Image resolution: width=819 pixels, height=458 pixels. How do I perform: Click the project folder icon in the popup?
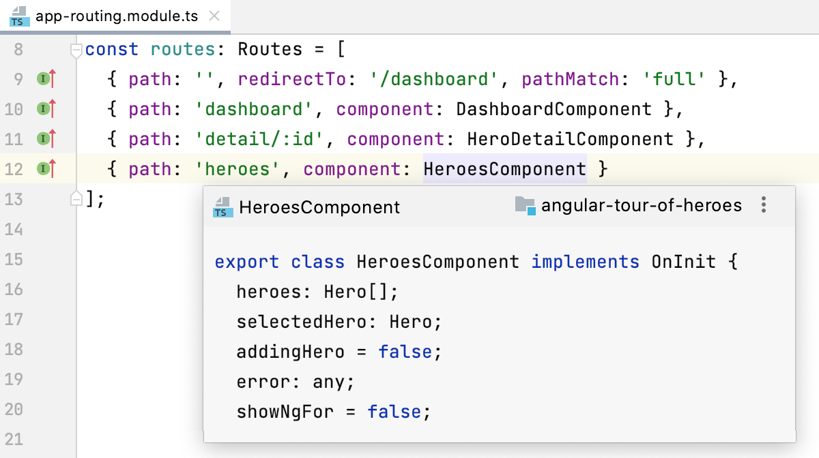click(525, 205)
